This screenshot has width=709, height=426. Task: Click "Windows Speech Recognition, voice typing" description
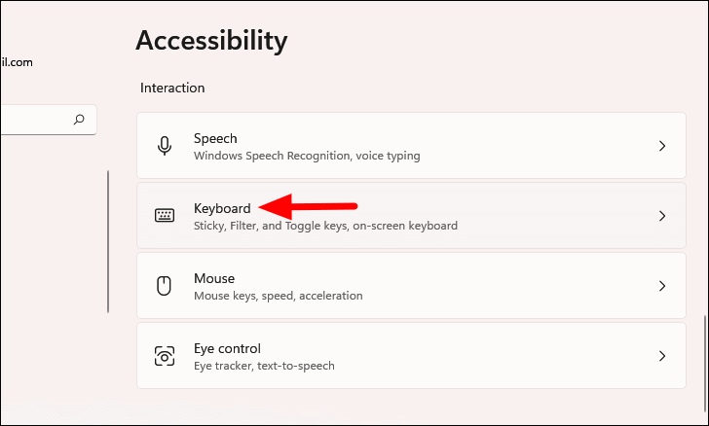[x=307, y=156]
